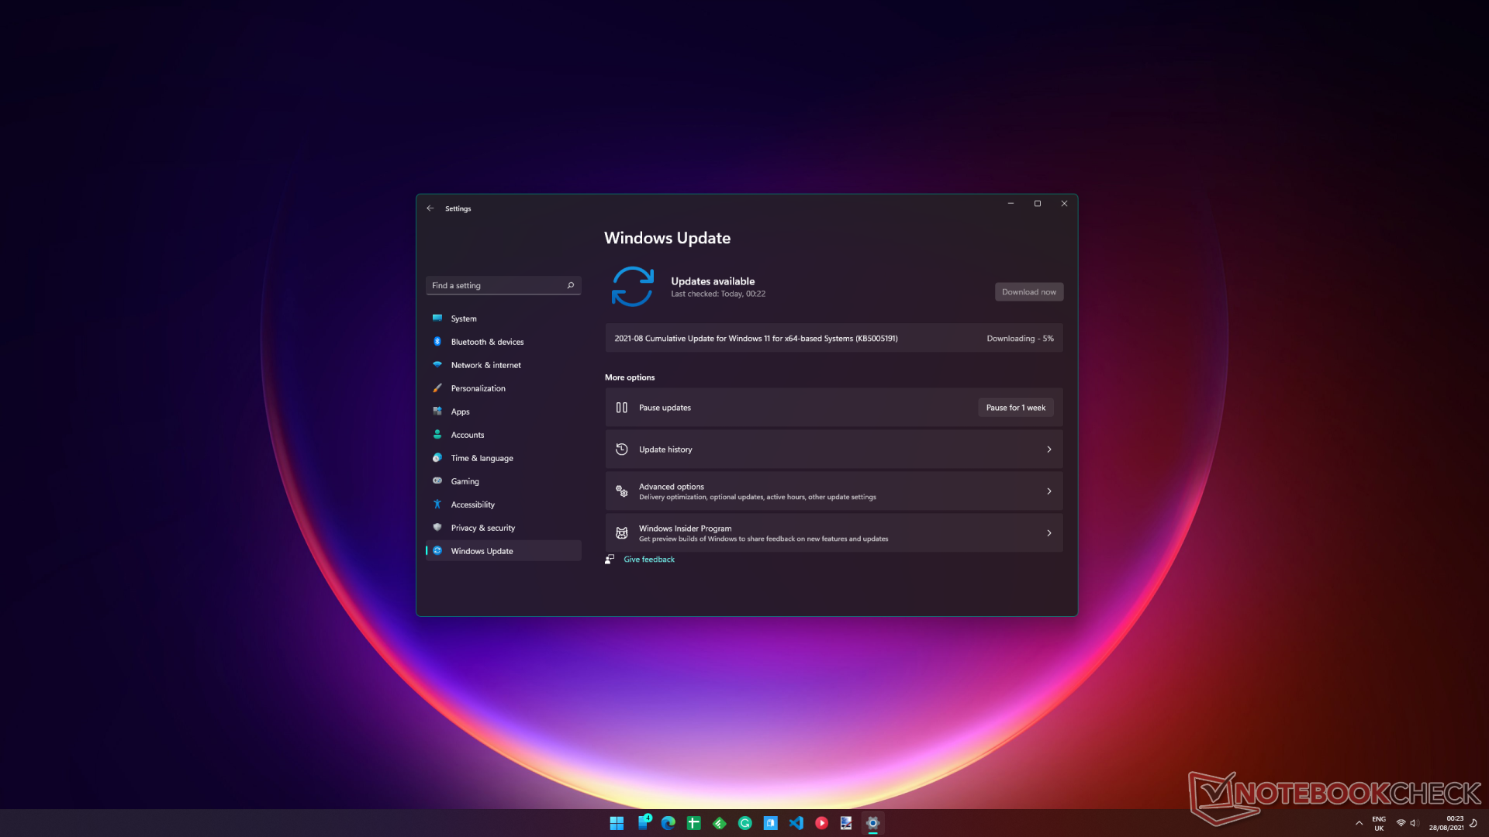Click Give feedback link

(x=648, y=558)
